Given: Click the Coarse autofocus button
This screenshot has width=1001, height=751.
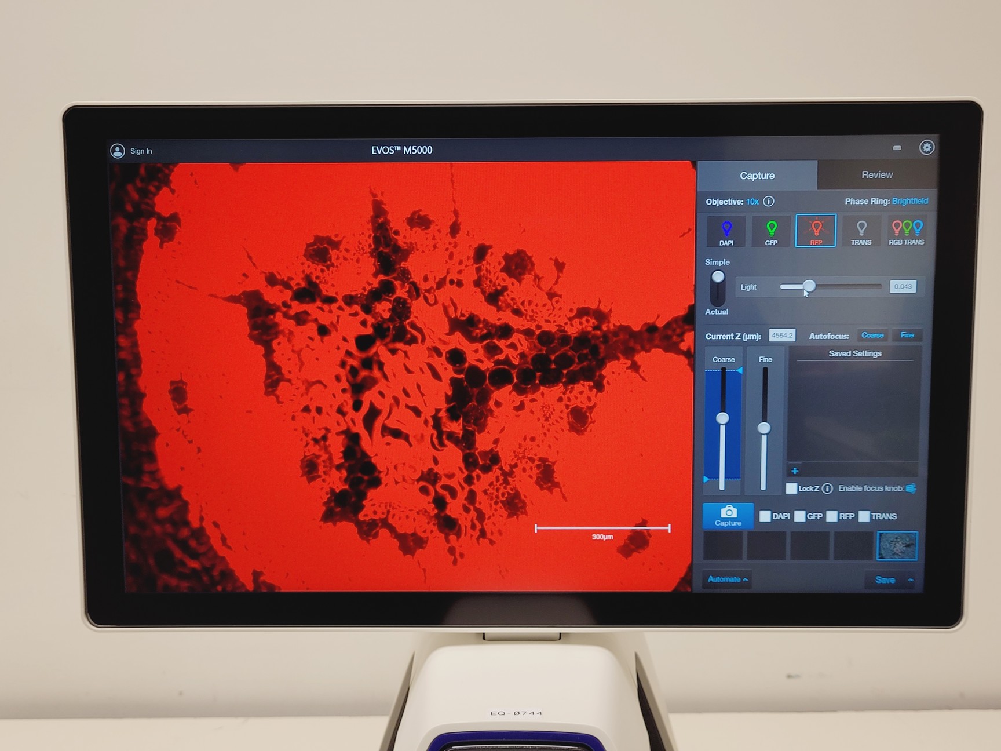Looking at the screenshot, I should pos(872,335).
